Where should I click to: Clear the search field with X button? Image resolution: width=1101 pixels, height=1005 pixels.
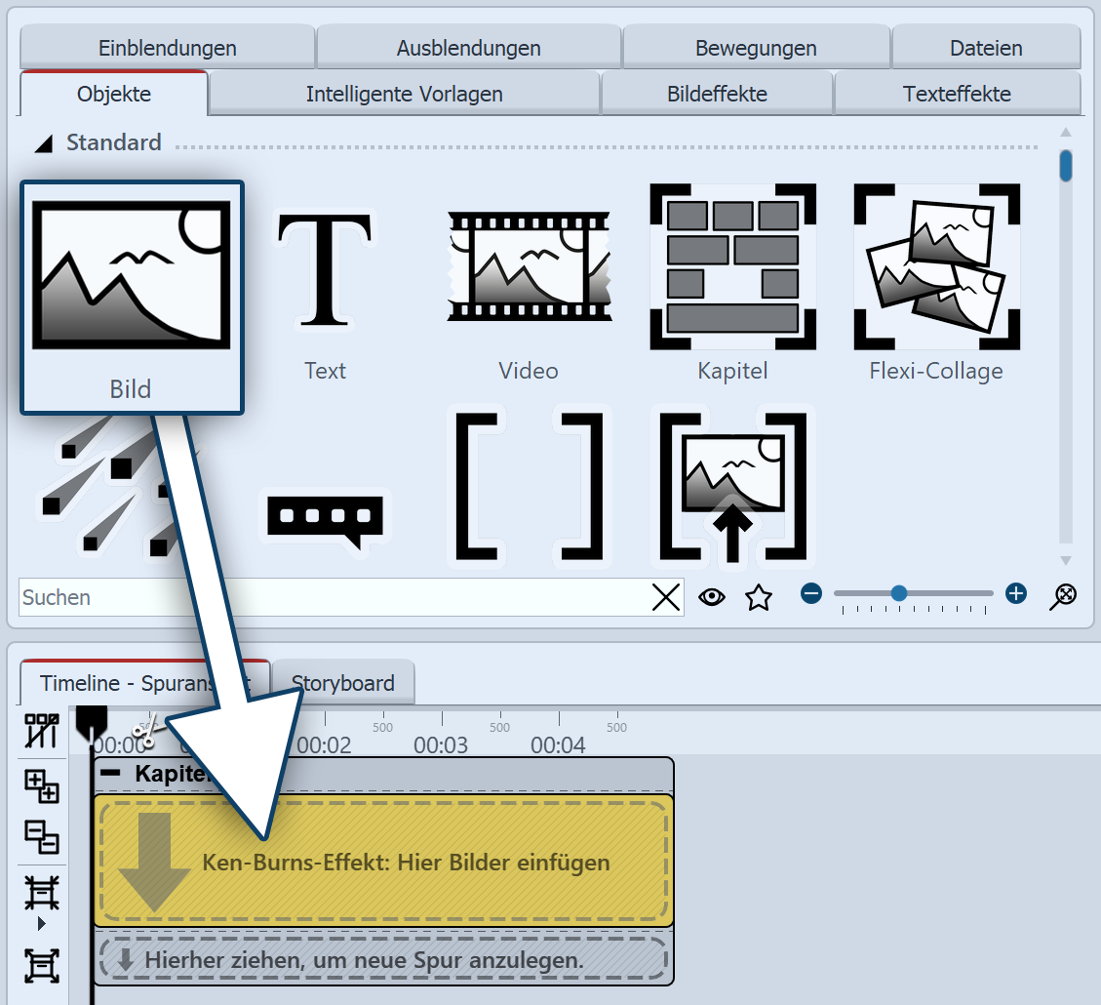(x=666, y=597)
